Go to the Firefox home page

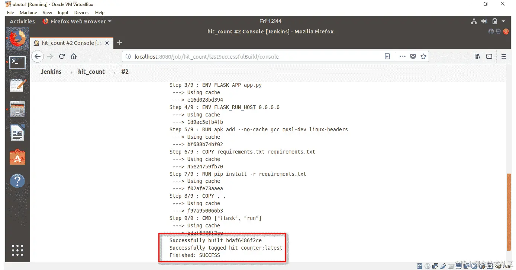pyautogui.click(x=74, y=56)
